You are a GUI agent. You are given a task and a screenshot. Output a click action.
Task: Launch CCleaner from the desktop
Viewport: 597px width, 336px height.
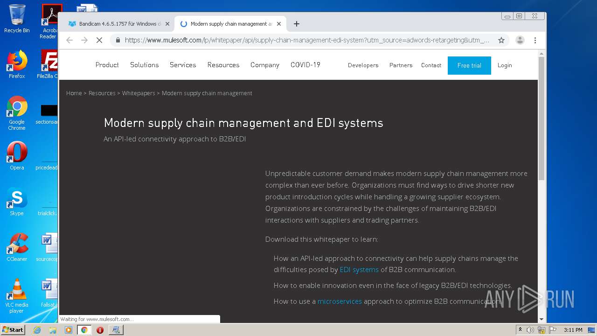click(x=17, y=247)
